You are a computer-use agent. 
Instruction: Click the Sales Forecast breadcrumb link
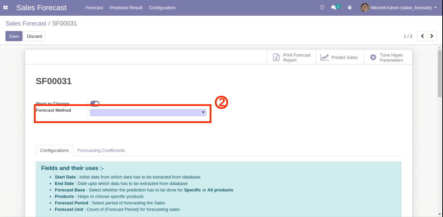pyautogui.click(x=26, y=24)
